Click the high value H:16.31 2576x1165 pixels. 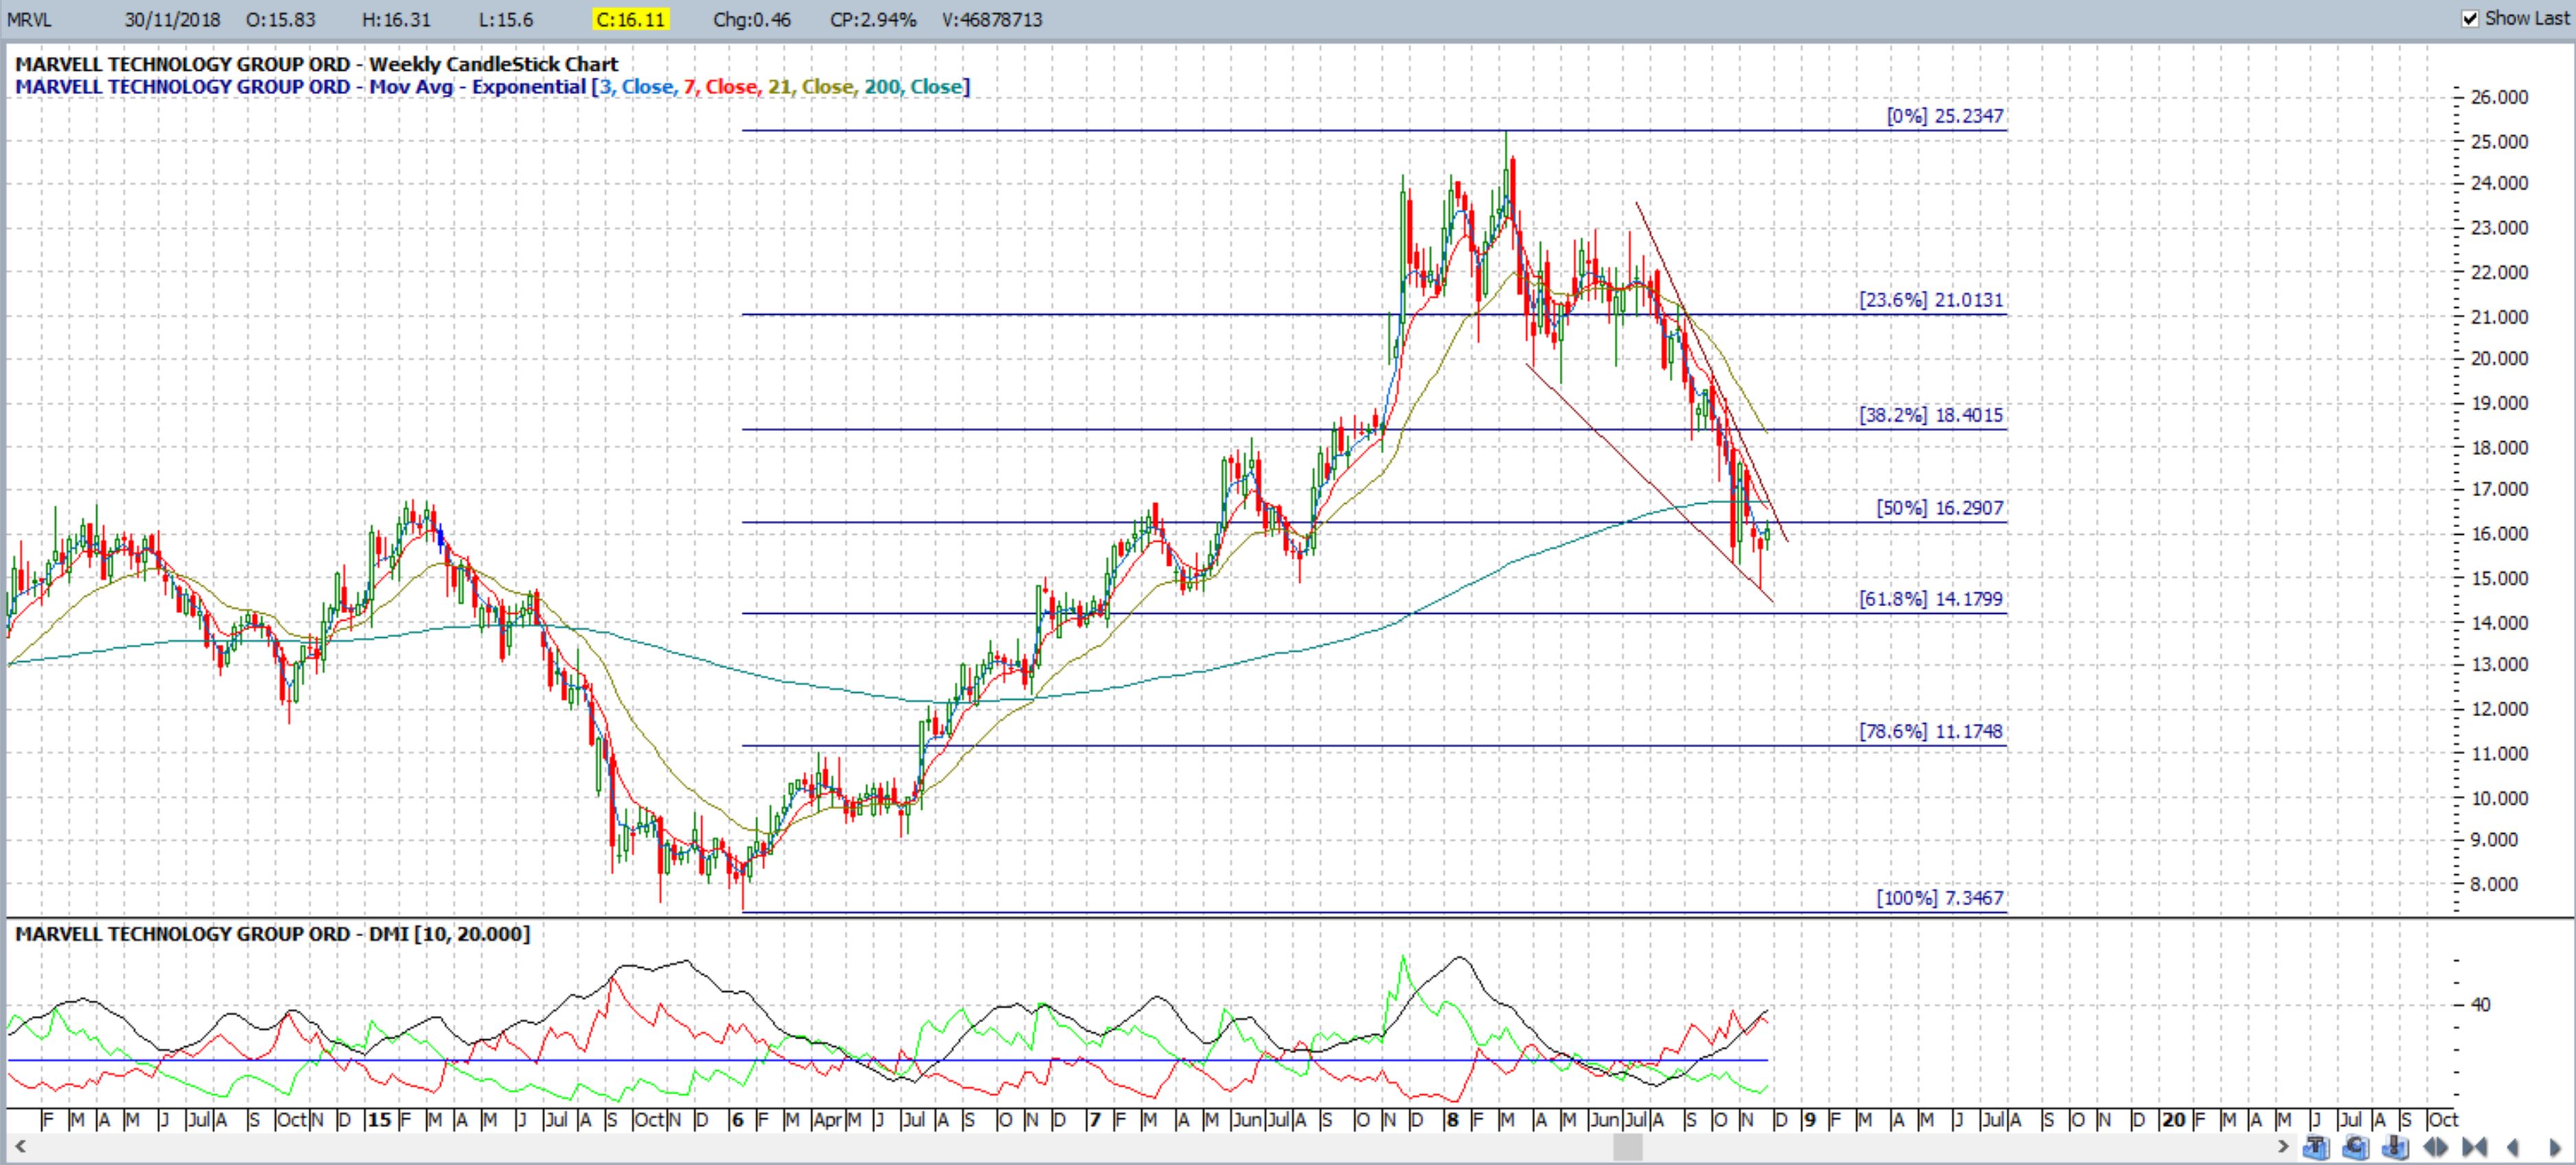(397, 20)
